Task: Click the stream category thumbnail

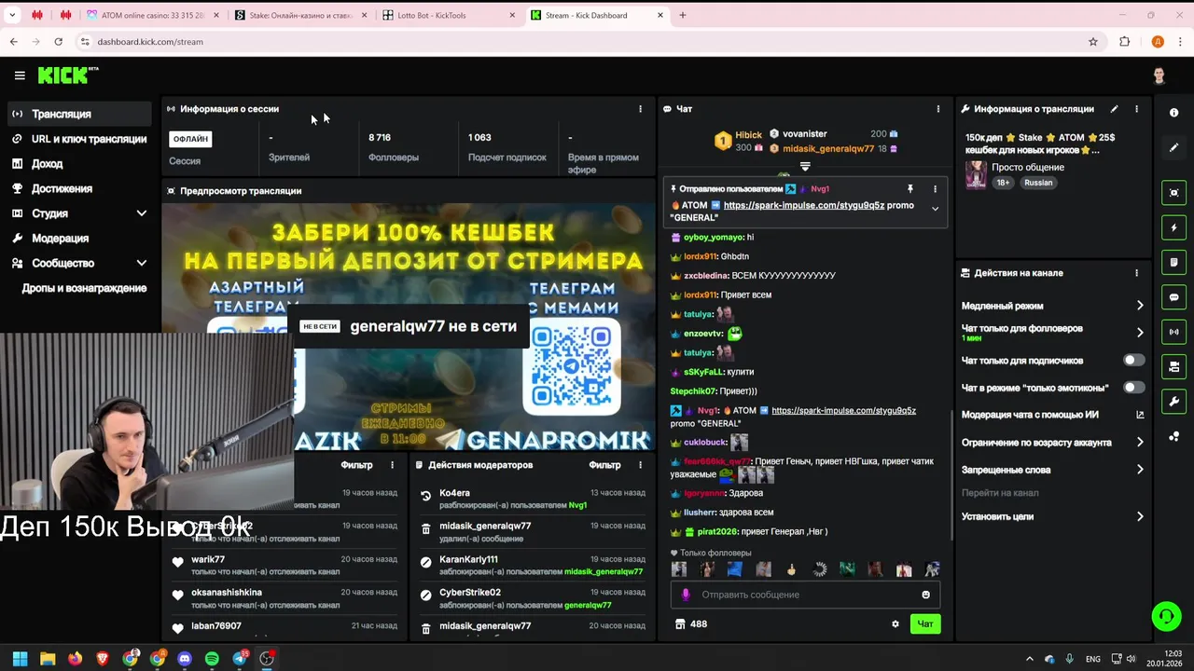Action: point(976,174)
